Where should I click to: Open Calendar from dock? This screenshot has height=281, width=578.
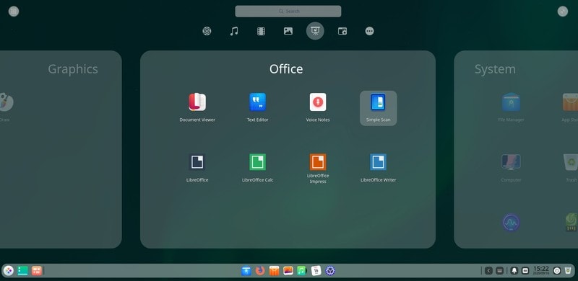click(x=316, y=271)
